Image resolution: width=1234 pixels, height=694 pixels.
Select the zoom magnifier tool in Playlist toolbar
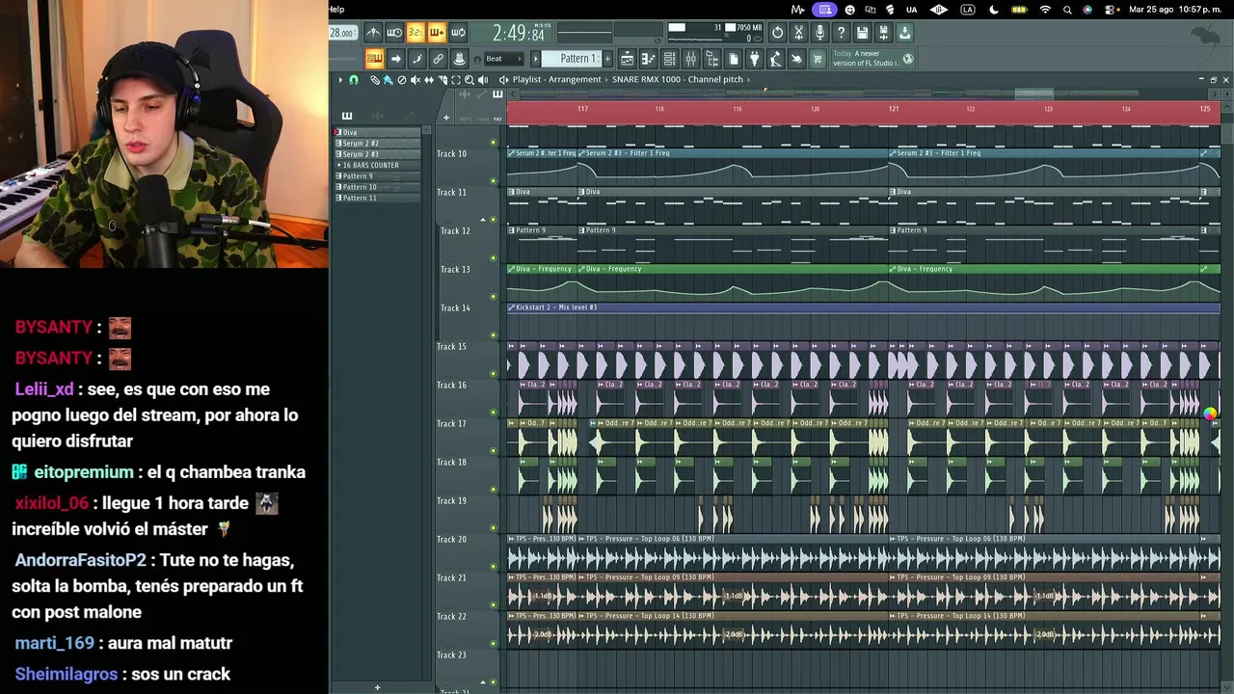(x=469, y=80)
